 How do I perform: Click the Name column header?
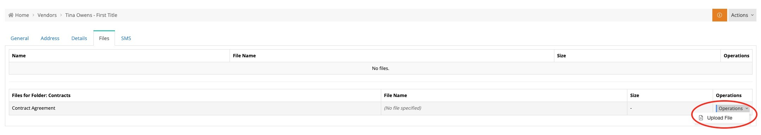19,56
